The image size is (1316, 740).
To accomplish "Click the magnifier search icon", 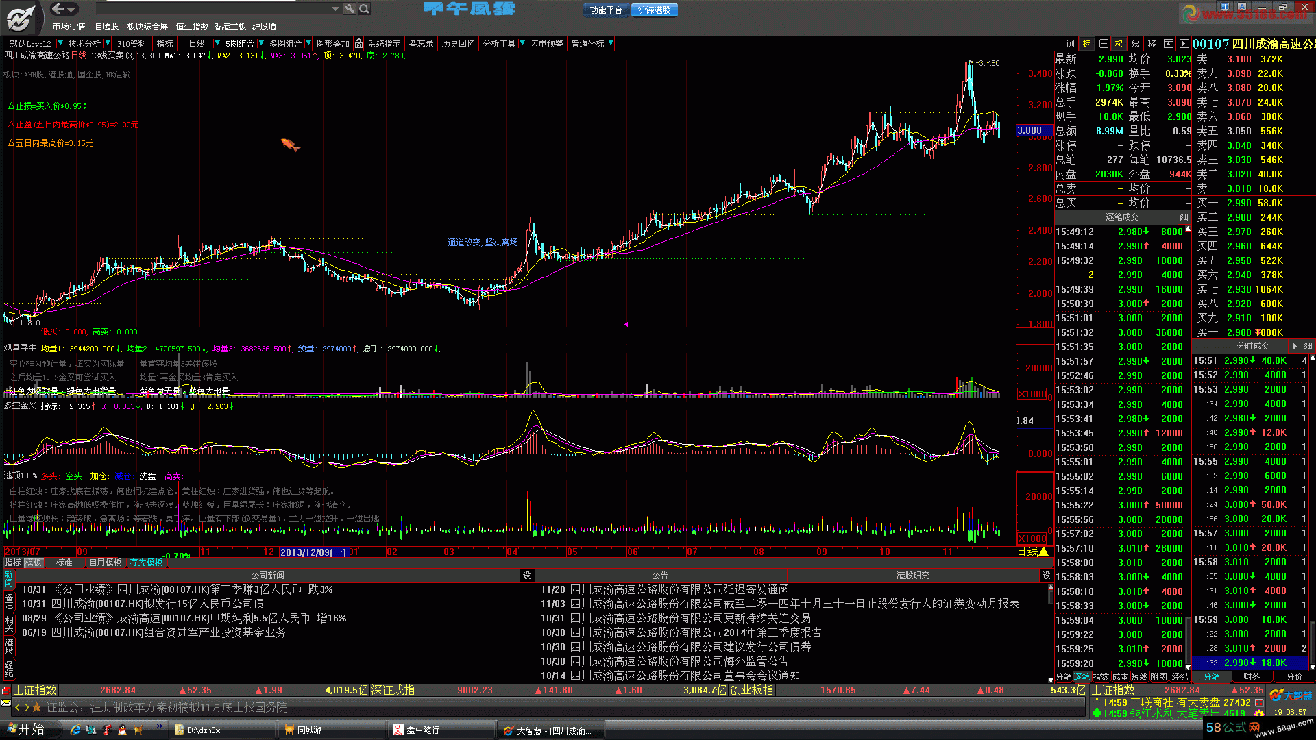I will tap(365, 9).
